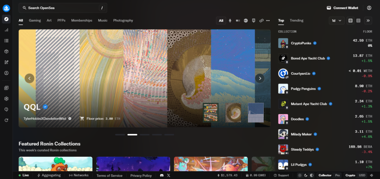
Task: Open the Milady Maker collection row
Action: [x=325, y=134]
